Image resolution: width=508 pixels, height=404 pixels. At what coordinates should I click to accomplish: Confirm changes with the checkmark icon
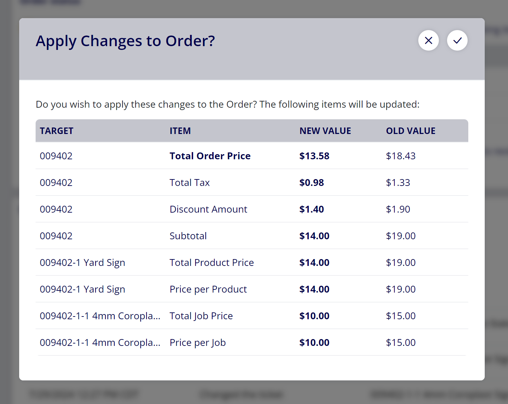(x=457, y=40)
